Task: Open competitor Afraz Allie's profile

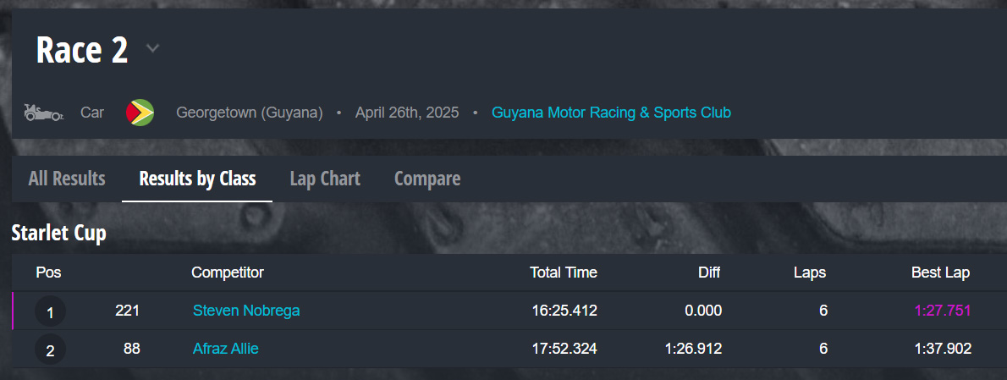Action: click(x=226, y=349)
